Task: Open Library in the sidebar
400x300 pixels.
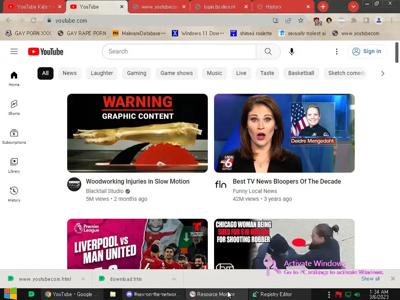Action: pyautogui.click(x=14, y=165)
